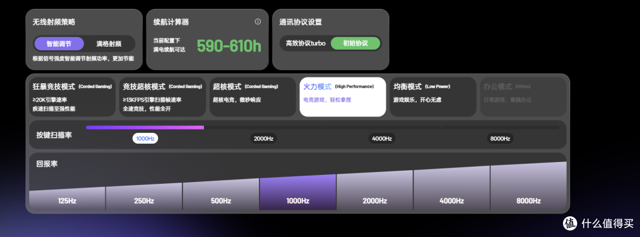Set key scan rate to 4000Hz

coord(382,138)
